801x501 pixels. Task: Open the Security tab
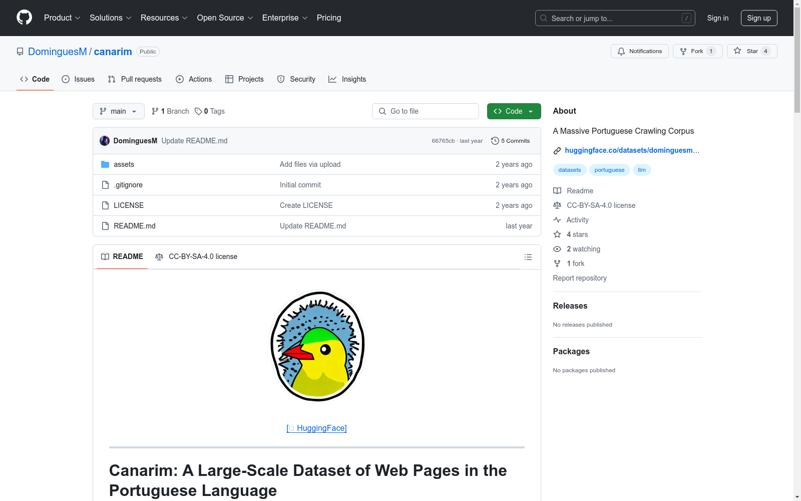pyautogui.click(x=296, y=79)
